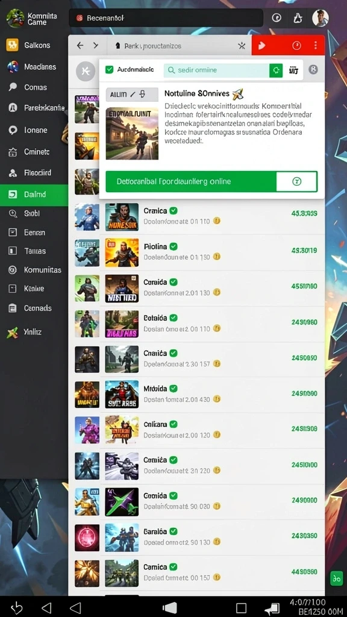Open the three-dot menu in red bar
This screenshot has width=347, height=617.
[x=316, y=46]
